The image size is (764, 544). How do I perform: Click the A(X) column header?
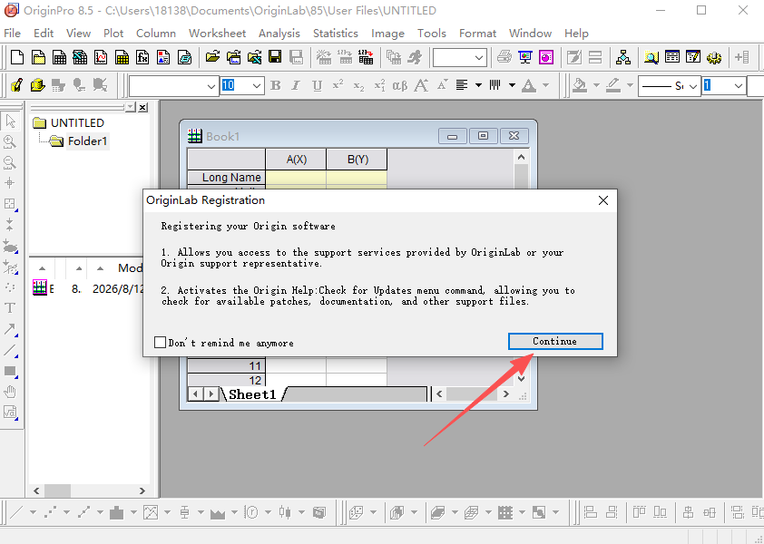coord(296,160)
